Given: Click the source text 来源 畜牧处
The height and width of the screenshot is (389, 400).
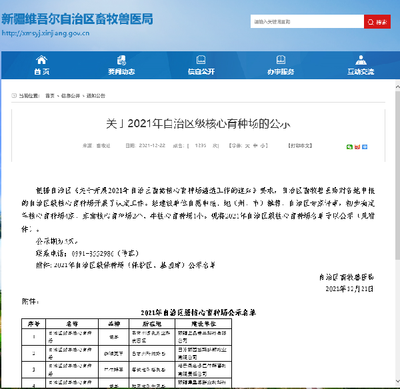Looking at the screenshot, I should tap(96, 146).
